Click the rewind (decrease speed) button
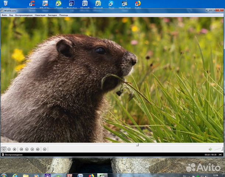Image resolution: width=225 pixels, height=177 pixels. point(27,149)
